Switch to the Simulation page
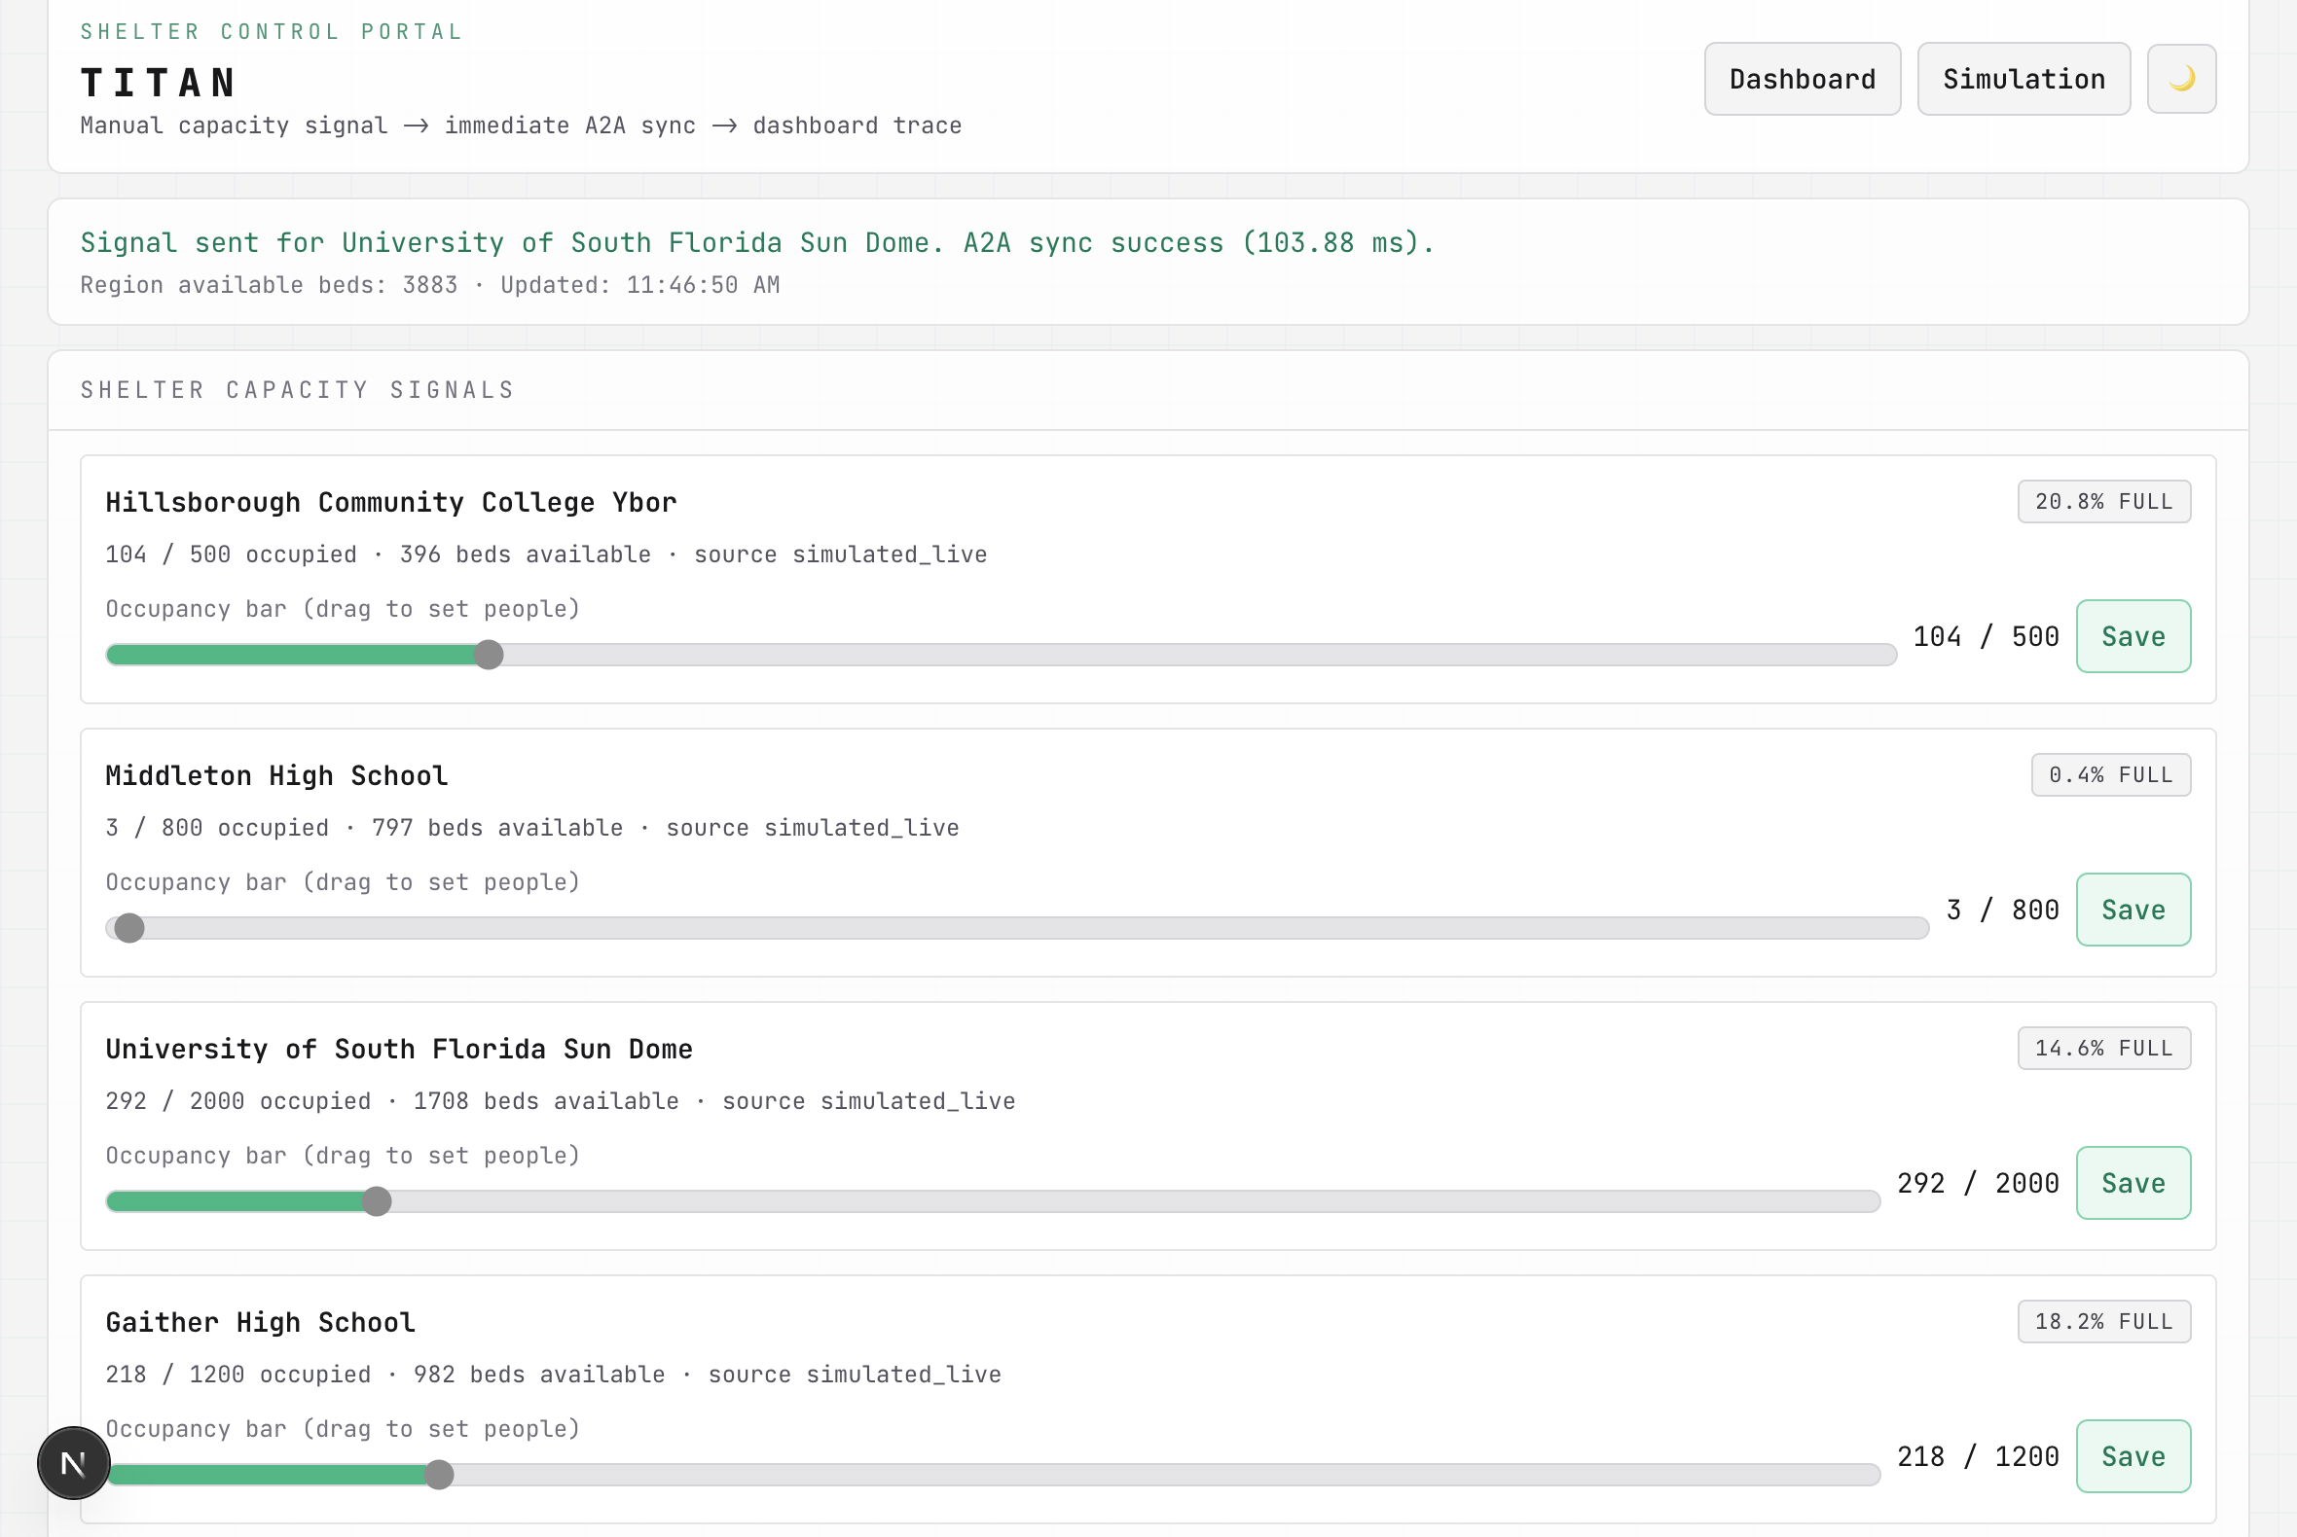Screen dimensions: 2297x1537 2023,79
